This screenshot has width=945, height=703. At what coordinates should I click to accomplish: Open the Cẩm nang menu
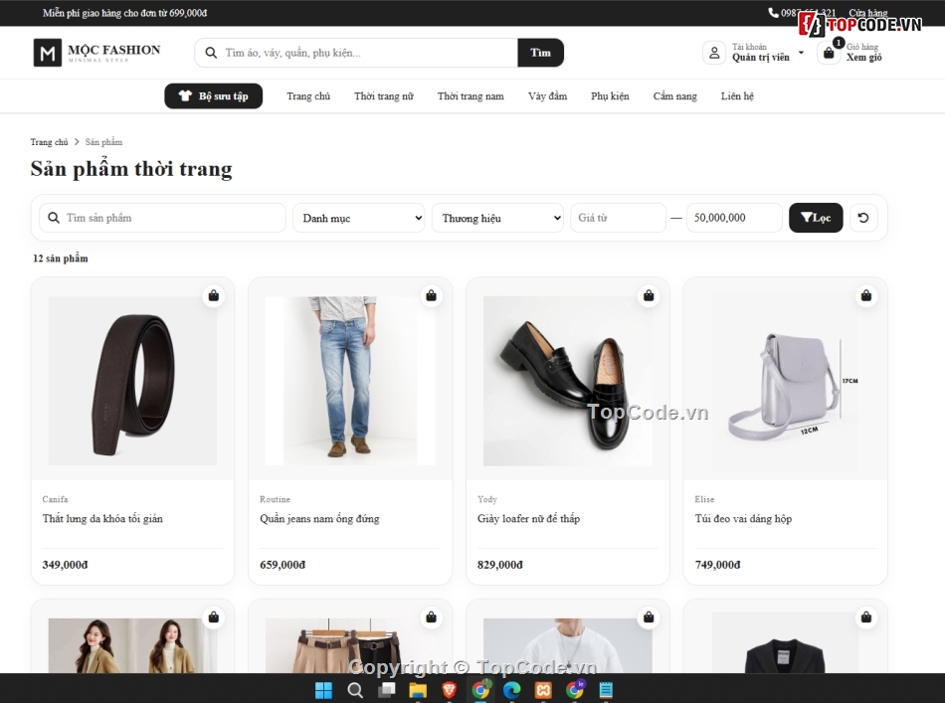[x=675, y=95]
